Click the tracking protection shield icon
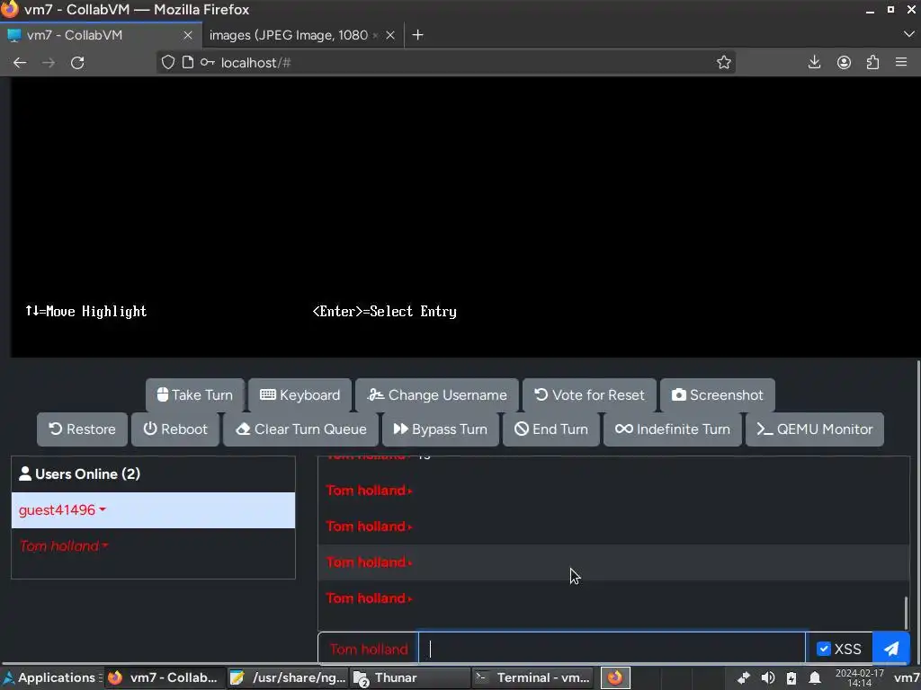The height and width of the screenshot is (690, 921). point(168,62)
